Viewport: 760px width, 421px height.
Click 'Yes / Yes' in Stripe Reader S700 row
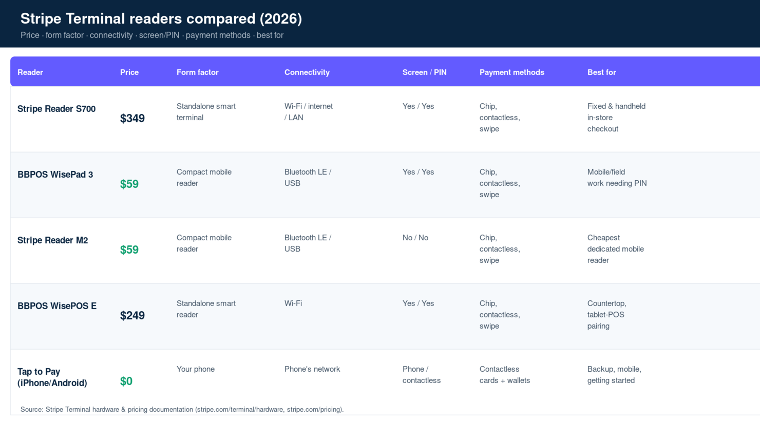(419, 106)
